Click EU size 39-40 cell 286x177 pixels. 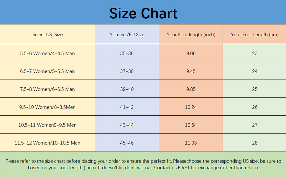(x=127, y=89)
